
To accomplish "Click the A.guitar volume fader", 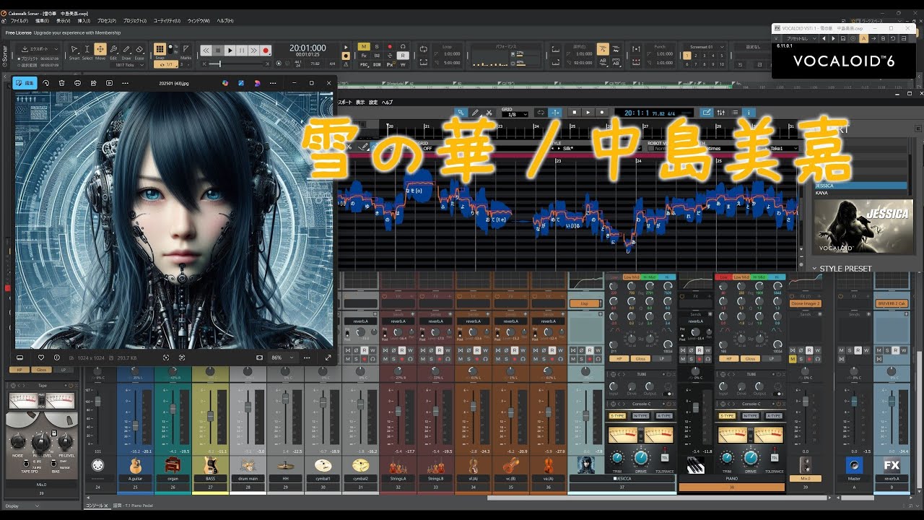I will click(135, 425).
